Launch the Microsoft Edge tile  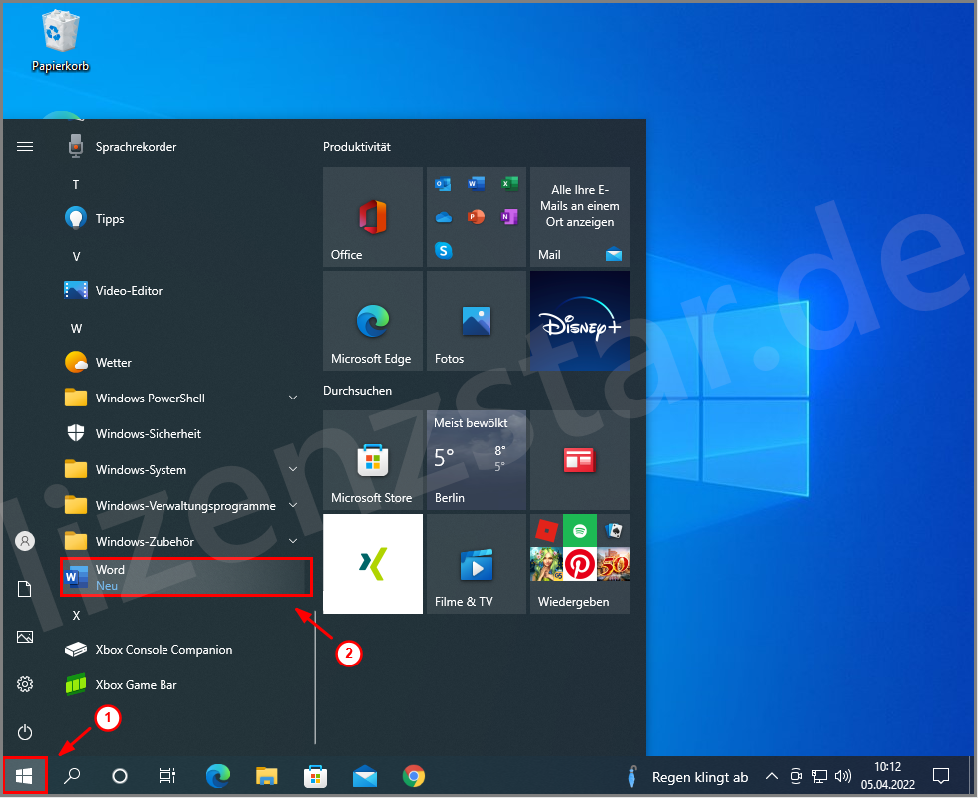tap(373, 321)
